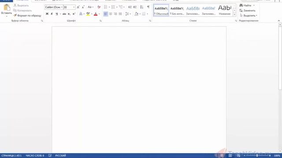Click СТРАНИЦА 1 ИЗ 1 in status bar
Screen dimensions: 282x158
[x=11, y=155]
